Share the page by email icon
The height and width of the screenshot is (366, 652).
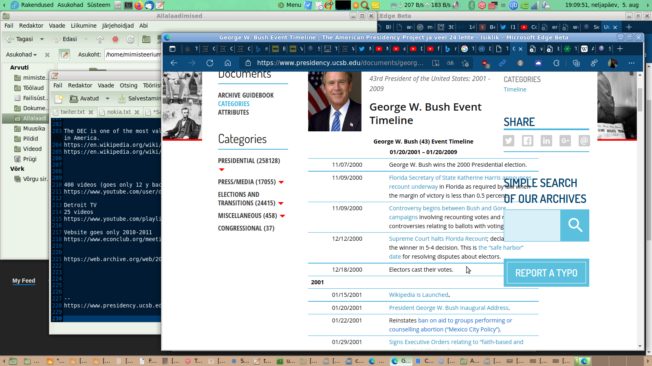(x=584, y=141)
